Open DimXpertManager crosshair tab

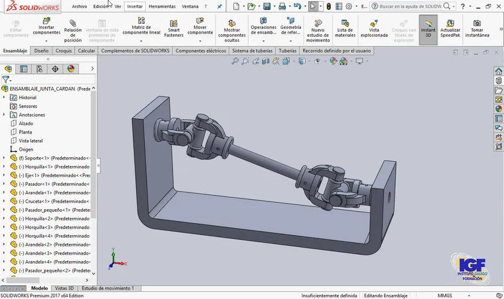tap(55, 69)
